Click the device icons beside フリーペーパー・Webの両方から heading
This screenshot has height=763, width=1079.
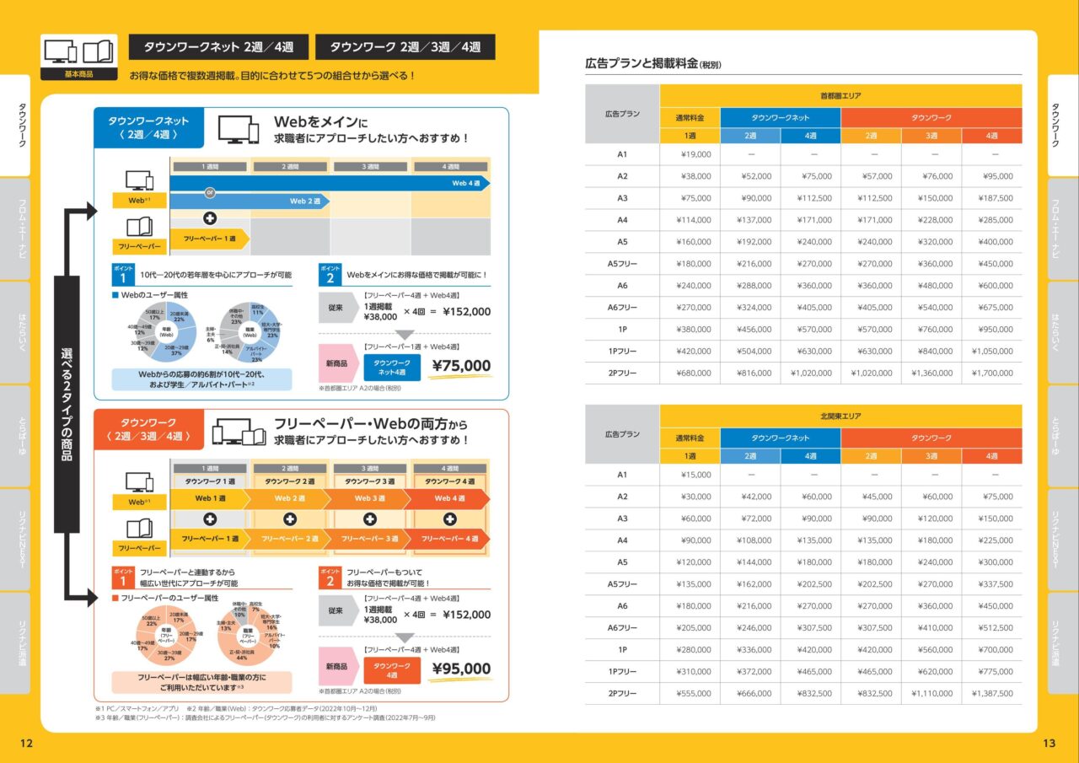click(238, 431)
